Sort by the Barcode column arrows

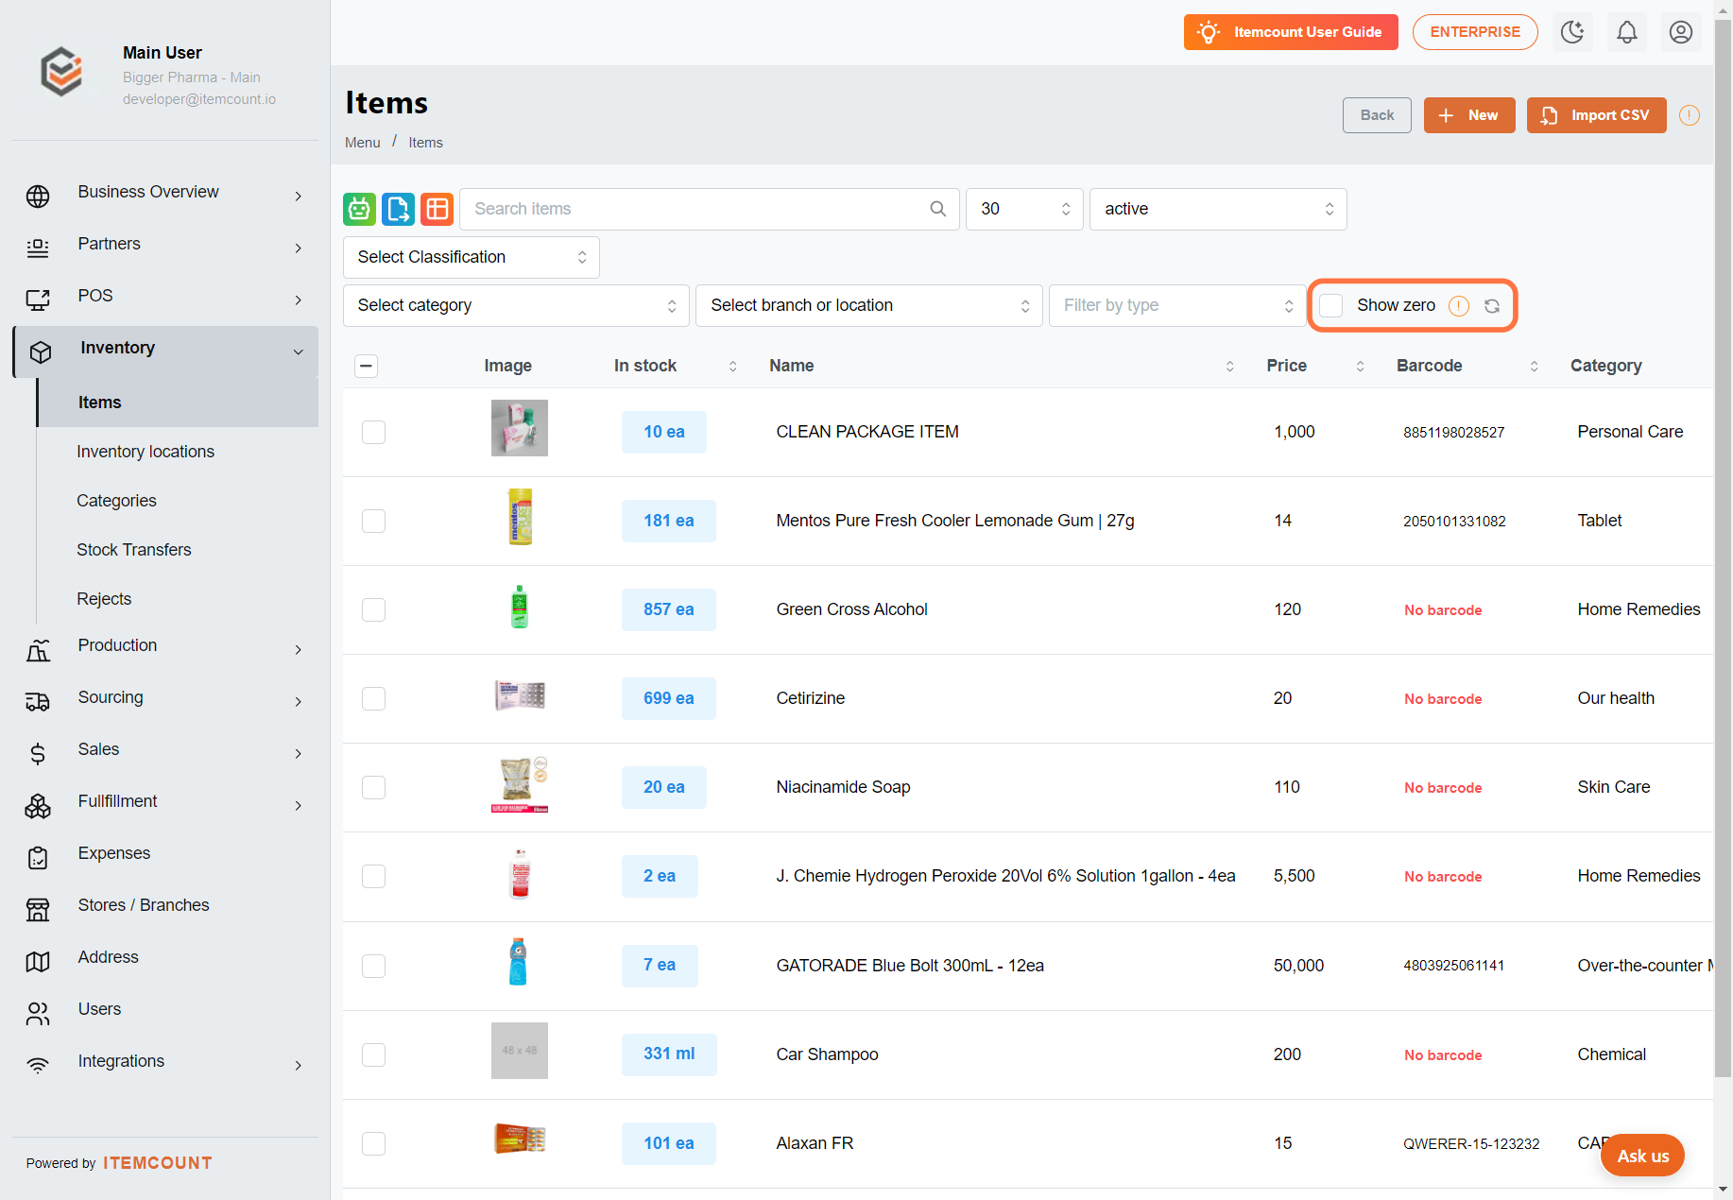(x=1534, y=367)
